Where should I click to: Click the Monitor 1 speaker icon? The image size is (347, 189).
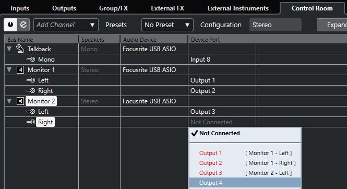pos(20,70)
